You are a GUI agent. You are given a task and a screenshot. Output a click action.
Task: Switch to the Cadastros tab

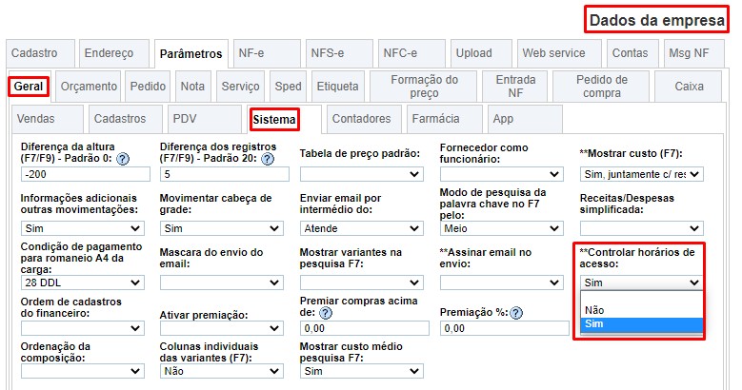point(126,119)
